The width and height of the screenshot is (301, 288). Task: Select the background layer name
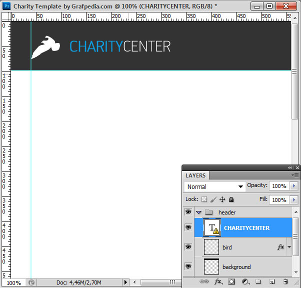tap(236, 267)
